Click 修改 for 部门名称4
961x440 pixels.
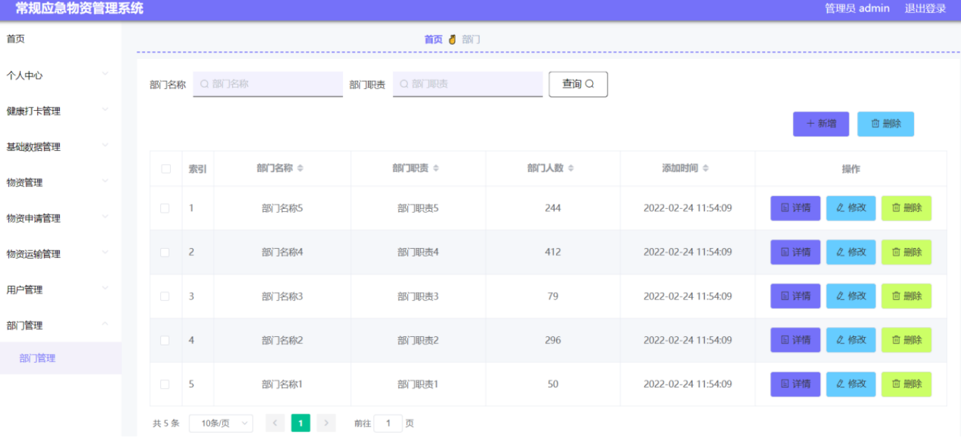(x=851, y=252)
